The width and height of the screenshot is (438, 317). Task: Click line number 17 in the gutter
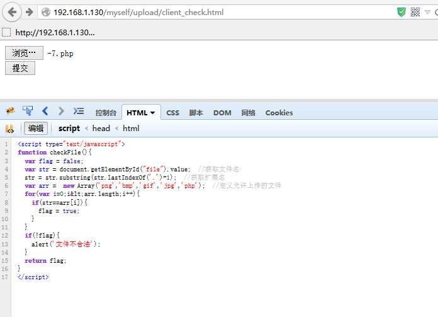[5, 277]
